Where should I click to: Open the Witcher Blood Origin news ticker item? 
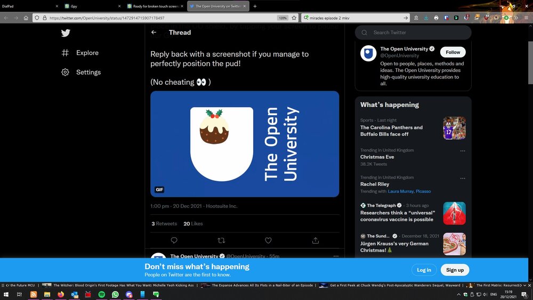coord(124,285)
